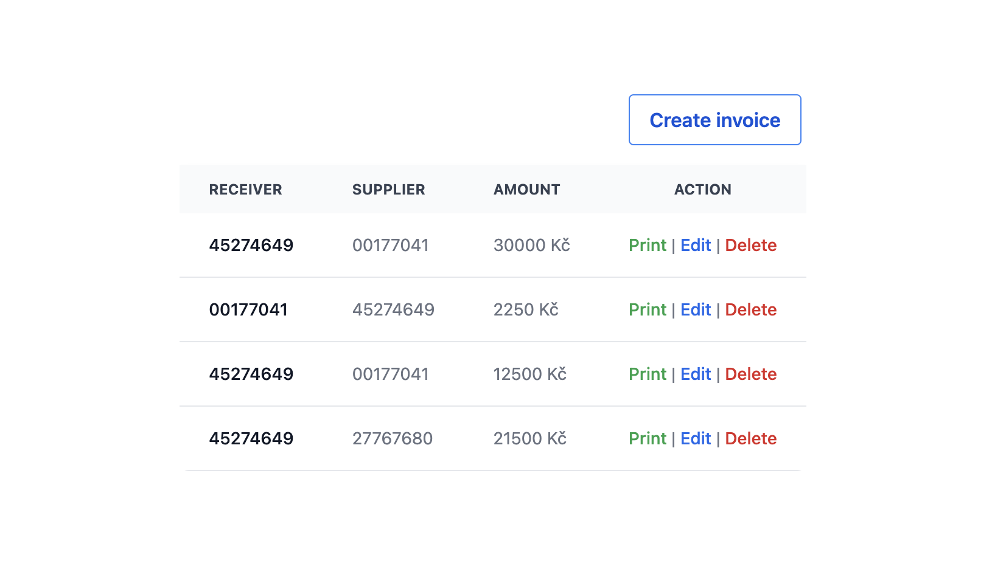Select the RECEIVER column header
This screenshot has width=992, height=586.
[x=245, y=190]
